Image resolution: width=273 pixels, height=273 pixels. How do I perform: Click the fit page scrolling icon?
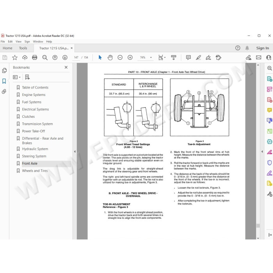pyautogui.click(x=161, y=57)
